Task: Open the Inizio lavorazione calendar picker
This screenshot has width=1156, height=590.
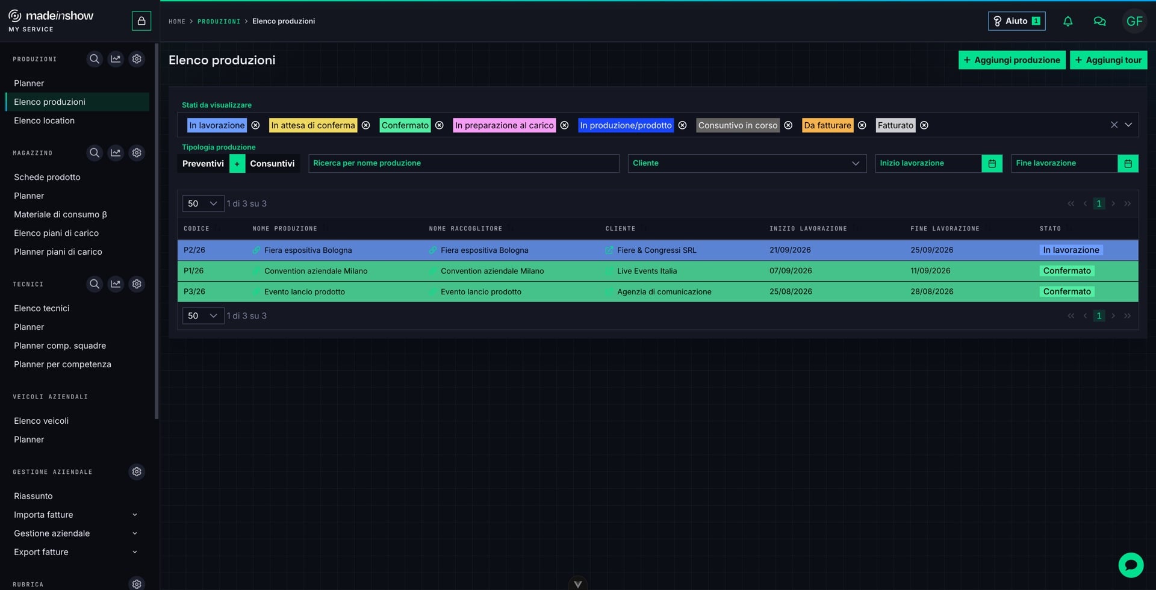Action: (x=992, y=163)
